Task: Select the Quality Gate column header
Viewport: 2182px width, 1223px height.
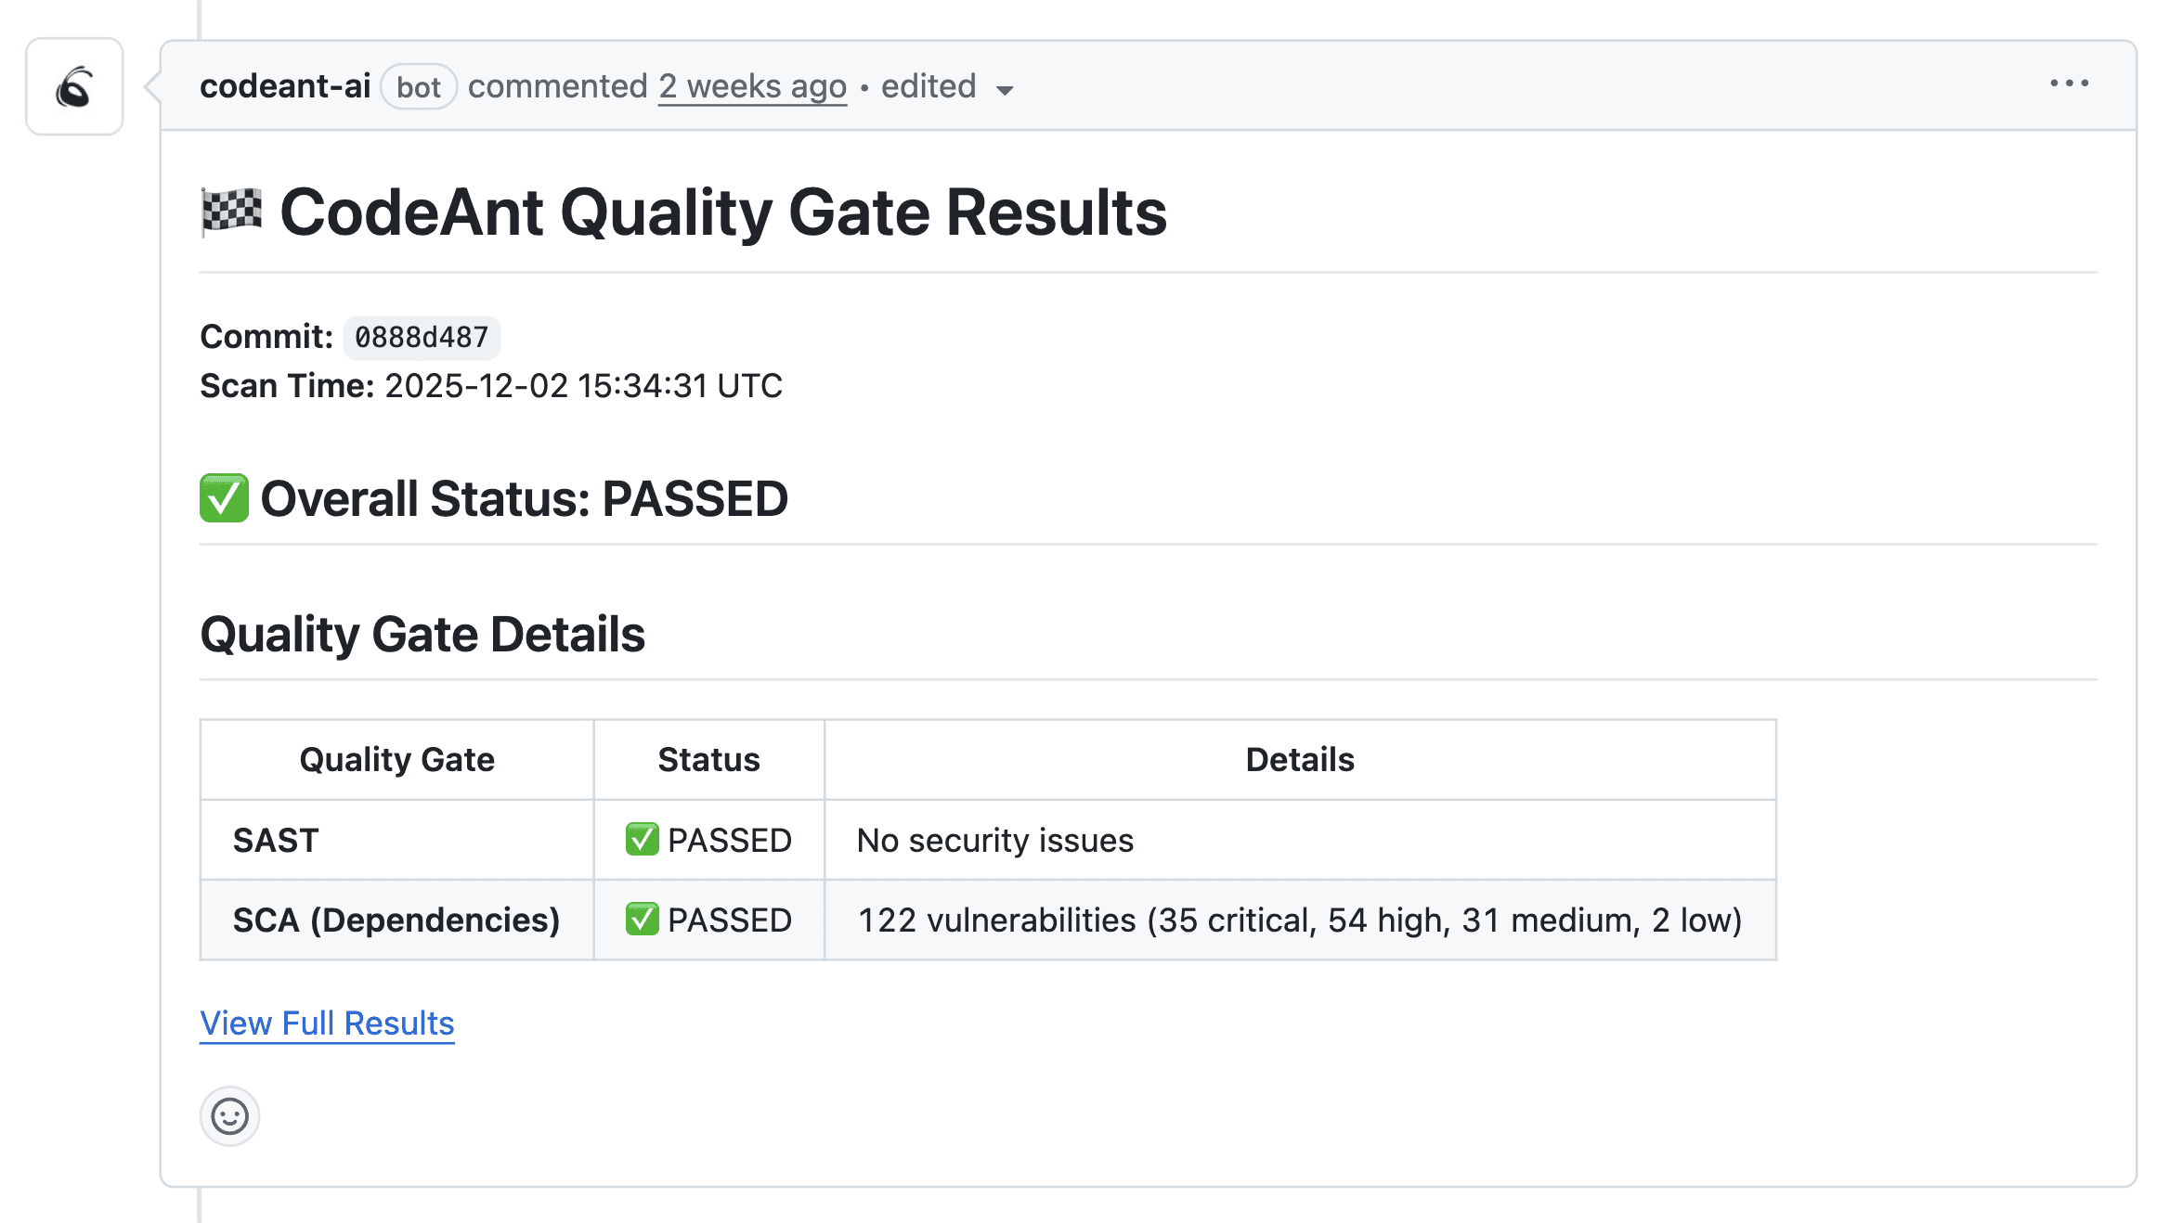Action: 396,759
